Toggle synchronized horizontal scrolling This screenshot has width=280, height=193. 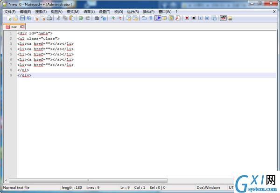click(135, 18)
